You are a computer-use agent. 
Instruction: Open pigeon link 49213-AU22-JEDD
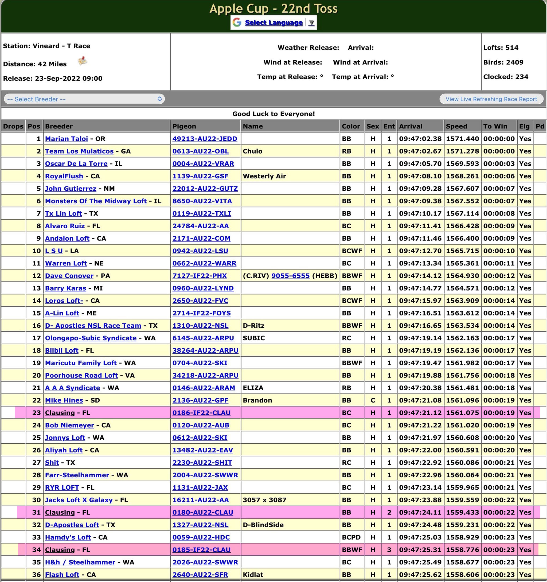(205, 139)
